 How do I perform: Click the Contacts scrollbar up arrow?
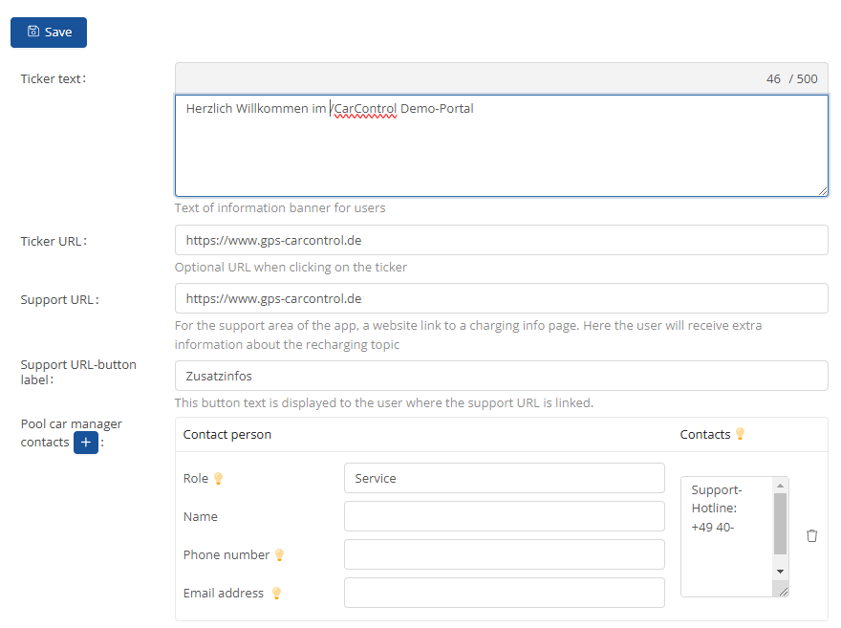coord(780,485)
